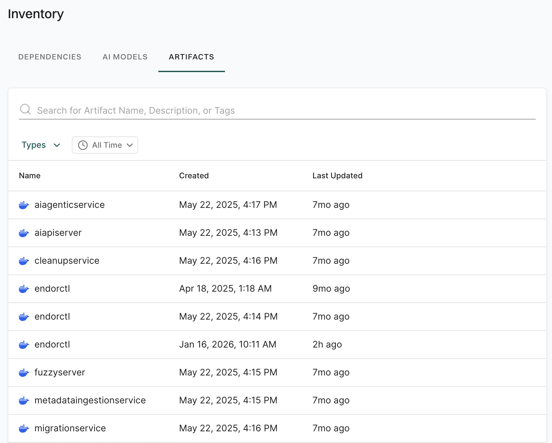Image resolution: width=552 pixels, height=443 pixels.
Task: Open the aiagenticservice artifact
Action: (70, 205)
